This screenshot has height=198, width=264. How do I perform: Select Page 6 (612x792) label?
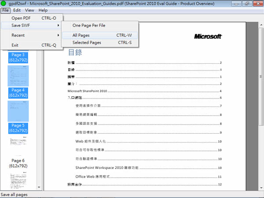coord(18,163)
